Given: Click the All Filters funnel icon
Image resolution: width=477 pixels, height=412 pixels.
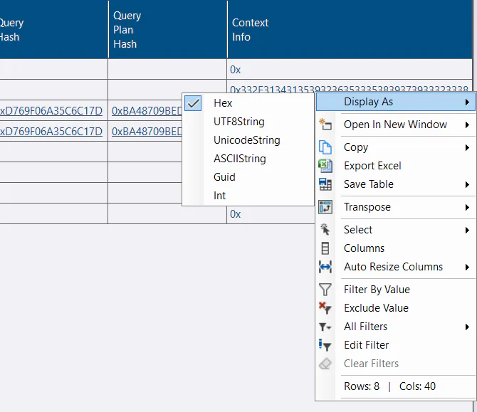Looking at the screenshot, I should pyautogui.click(x=325, y=327).
